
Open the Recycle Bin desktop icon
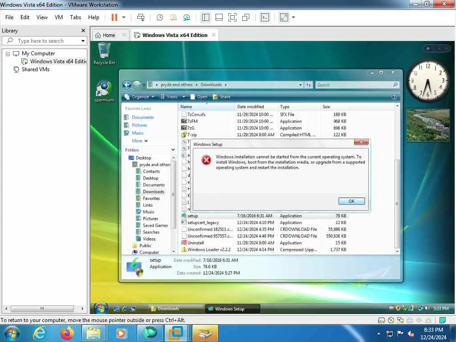click(104, 53)
